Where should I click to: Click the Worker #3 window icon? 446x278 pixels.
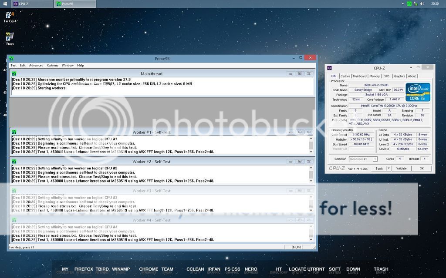[x=14, y=191]
